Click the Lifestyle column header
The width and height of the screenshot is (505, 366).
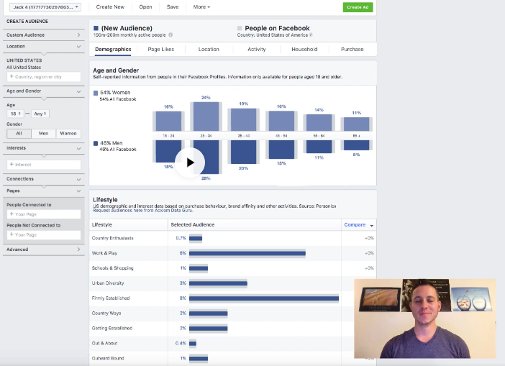pos(101,224)
